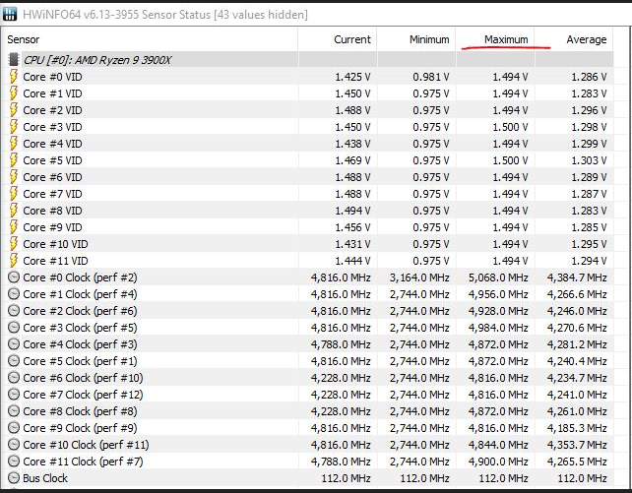The width and height of the screenshot is (632, 493).
Task: Click Core #5 VID average value 1.303 V
Action: pyautogui.click(x=589, y=160)
